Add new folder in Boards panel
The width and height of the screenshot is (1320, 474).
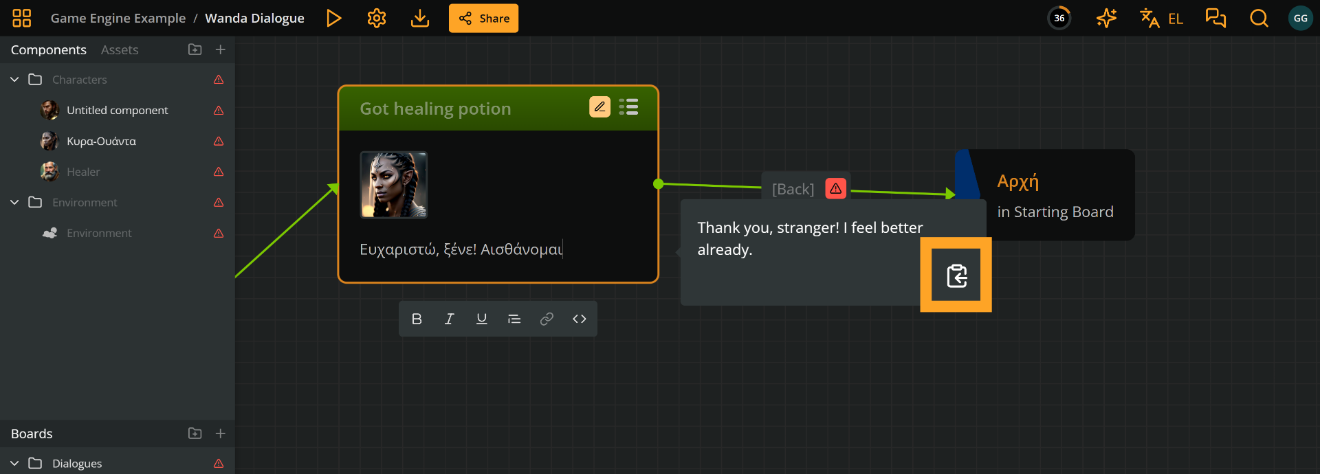point(195,433)
